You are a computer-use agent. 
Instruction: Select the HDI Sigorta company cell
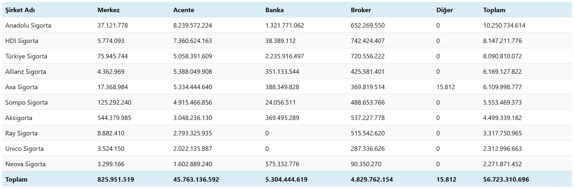22,41
